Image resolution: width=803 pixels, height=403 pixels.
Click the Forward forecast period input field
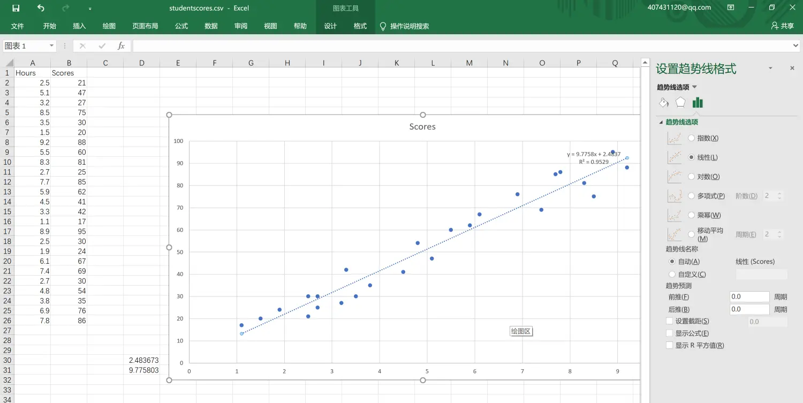tap(749, 297)
